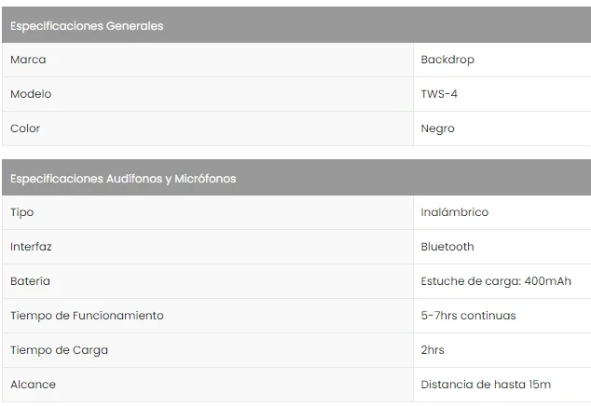Select the Color row label
Screen dimensions: 591x406
[25, 129]
